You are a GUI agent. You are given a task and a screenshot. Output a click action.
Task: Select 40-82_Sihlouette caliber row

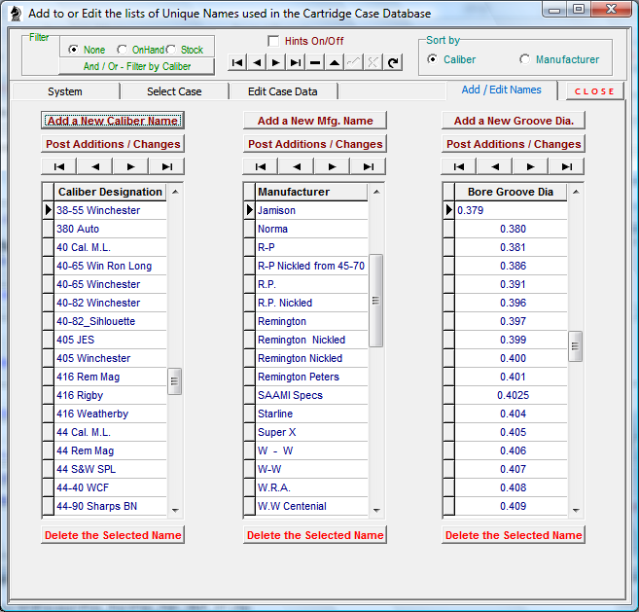point(111,321)
